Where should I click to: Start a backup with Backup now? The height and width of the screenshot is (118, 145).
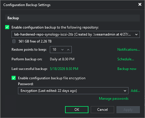pos(127,69)
